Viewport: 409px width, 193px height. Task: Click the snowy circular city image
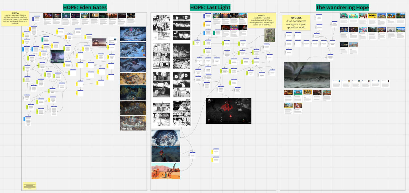coord(166,138)
